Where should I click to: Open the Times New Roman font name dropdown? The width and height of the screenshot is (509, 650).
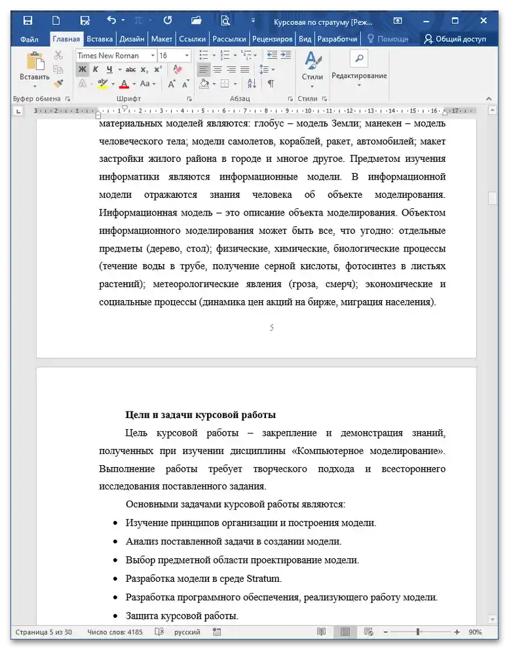[153, 55]
